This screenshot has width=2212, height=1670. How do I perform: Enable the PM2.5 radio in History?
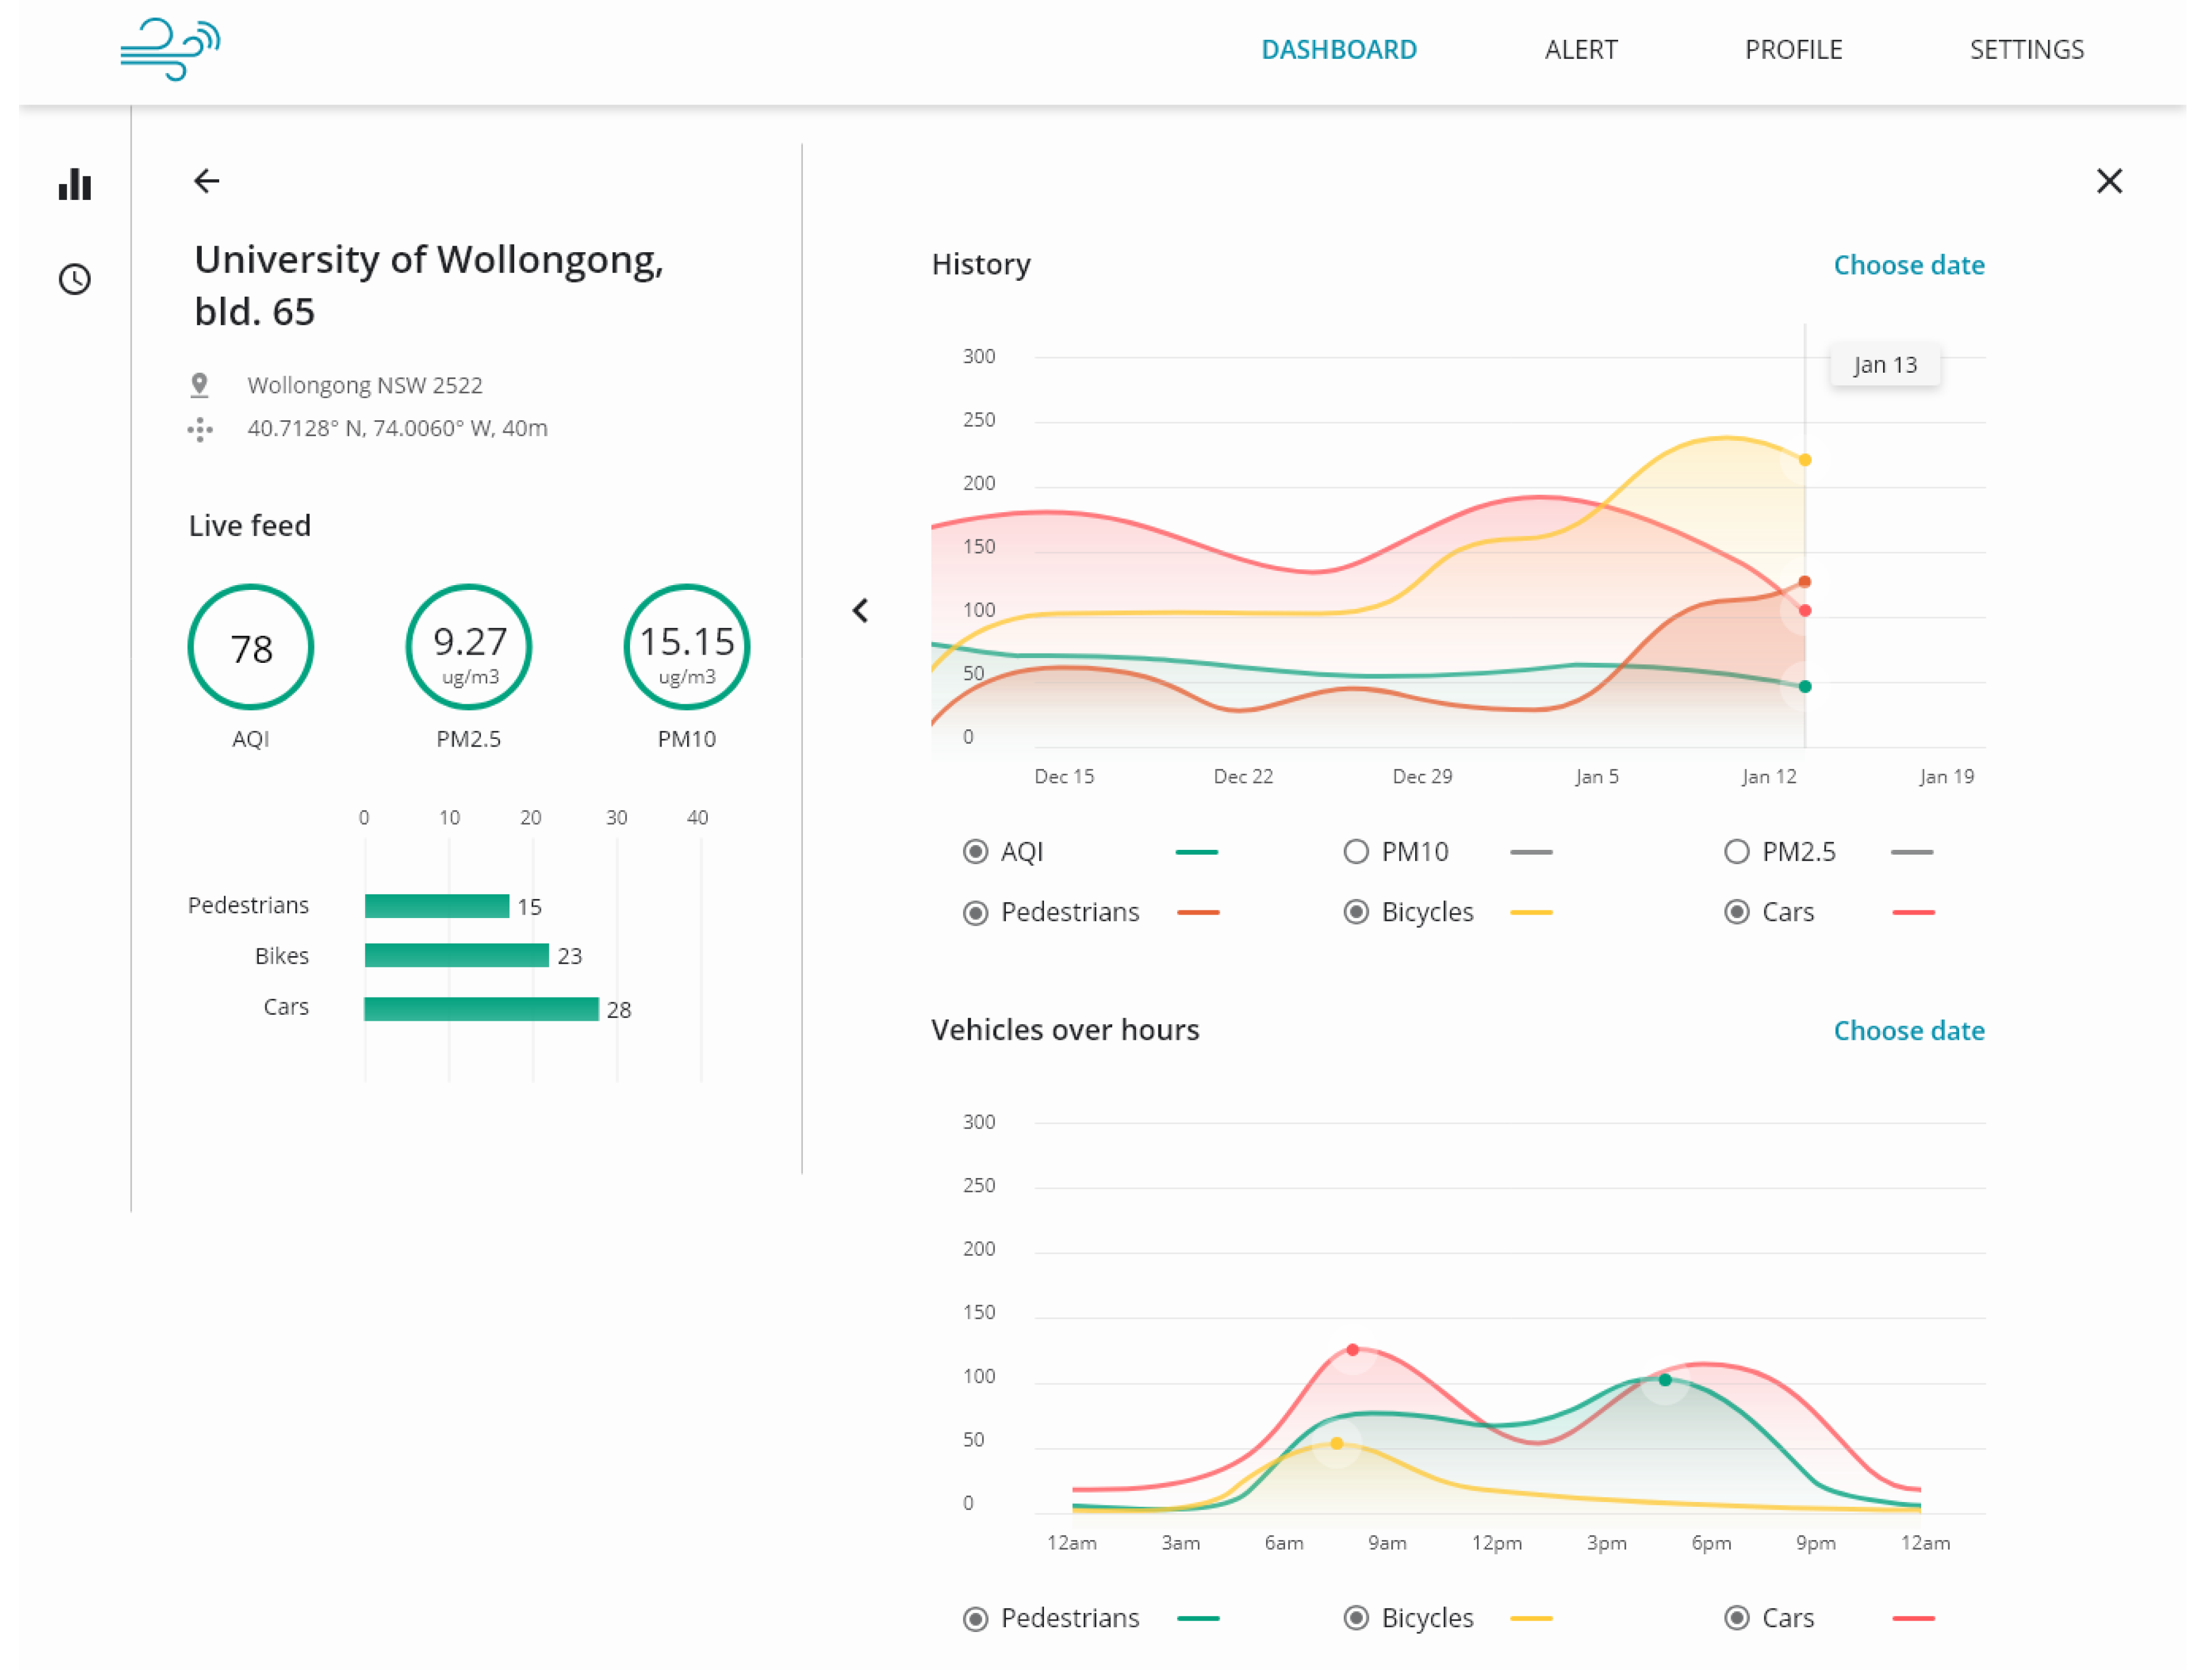click(1736, 852)
